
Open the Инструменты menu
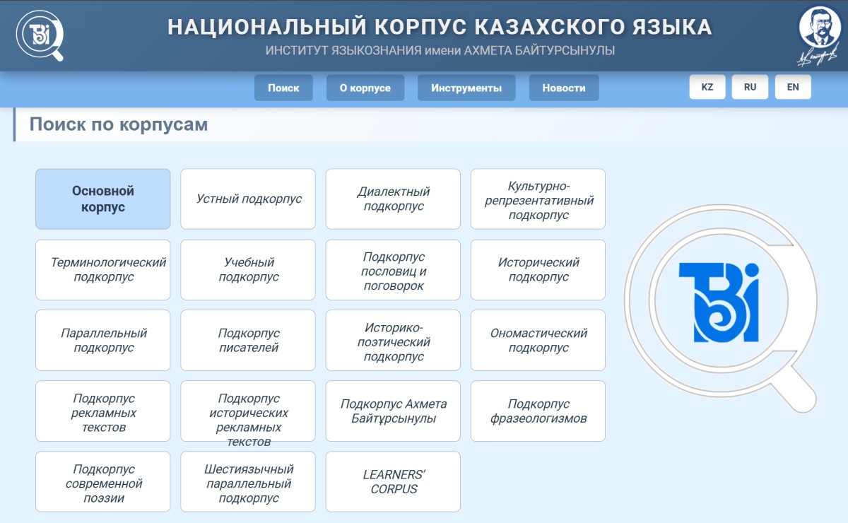click(466, 88)
